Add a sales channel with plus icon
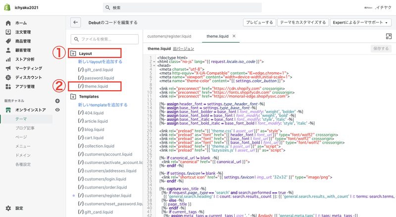 pos(57,101)
